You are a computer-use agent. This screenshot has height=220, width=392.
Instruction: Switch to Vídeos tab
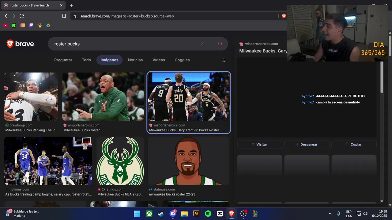click(159, 60)
